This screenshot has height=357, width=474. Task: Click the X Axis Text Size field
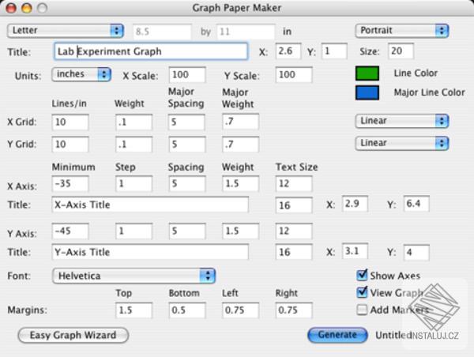(294, 184)
